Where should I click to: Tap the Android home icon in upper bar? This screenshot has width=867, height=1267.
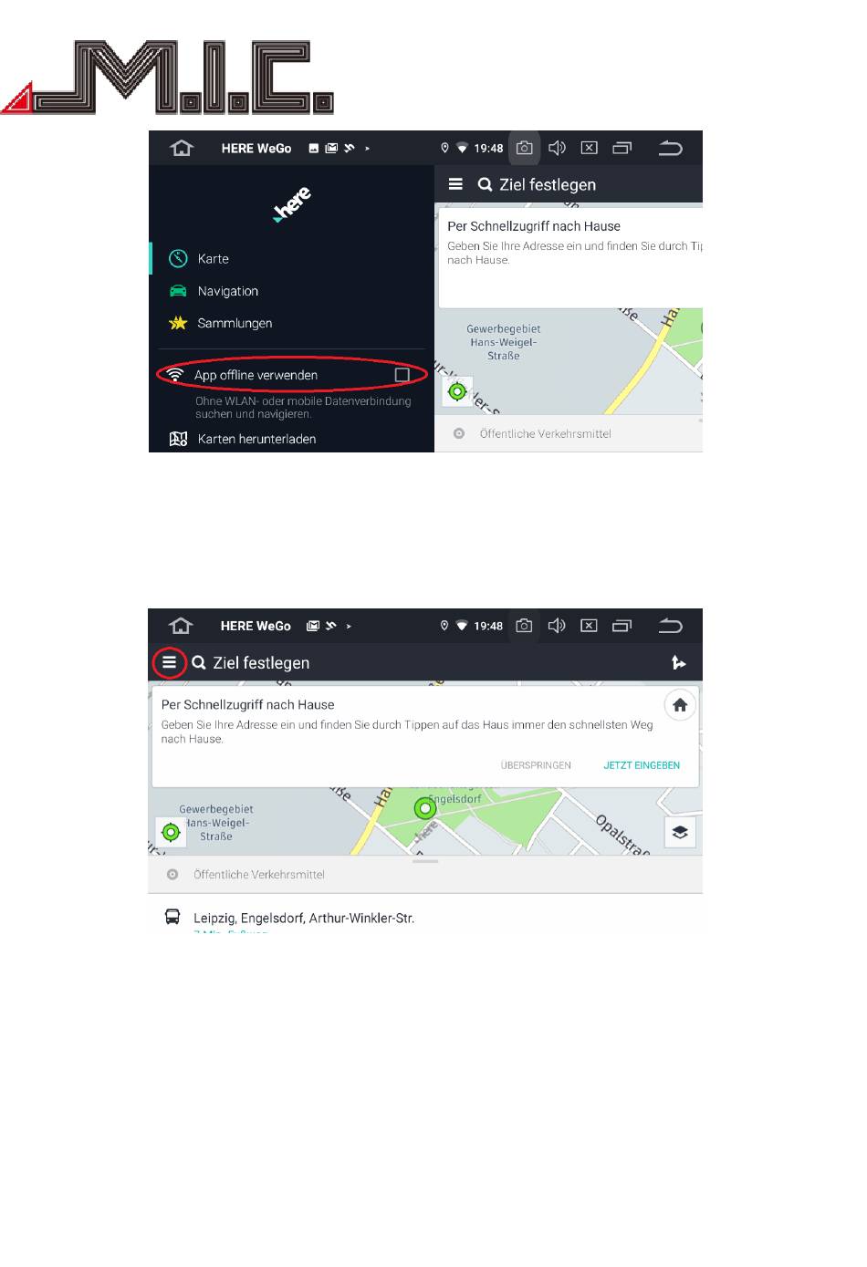point(182,148)
